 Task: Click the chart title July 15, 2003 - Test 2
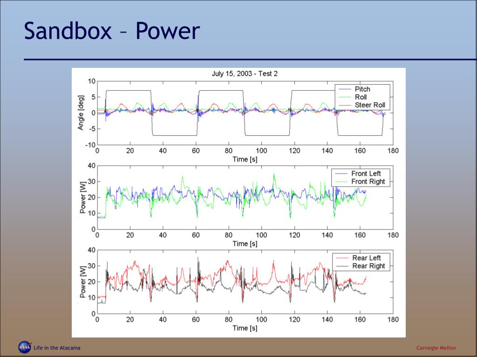point(245,74)
